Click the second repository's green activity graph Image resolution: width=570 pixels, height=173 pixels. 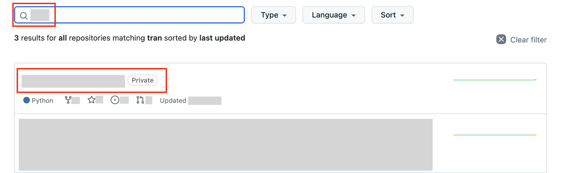click(495, 135)
